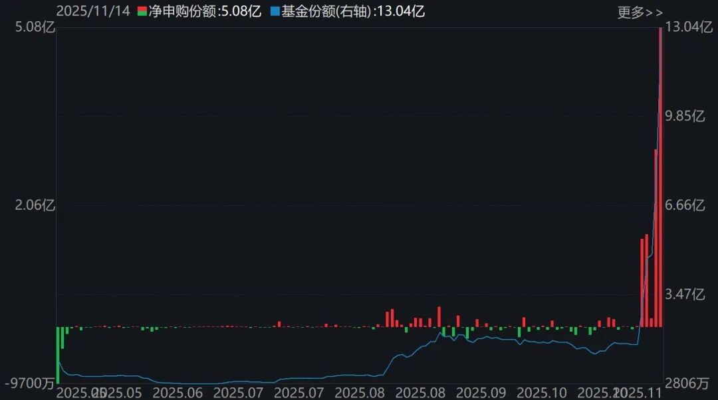This screenshot has height=400, width=718.
Task: Click the -9700万 left axis label
Action: pyautogui.click(x=27, y=383)
